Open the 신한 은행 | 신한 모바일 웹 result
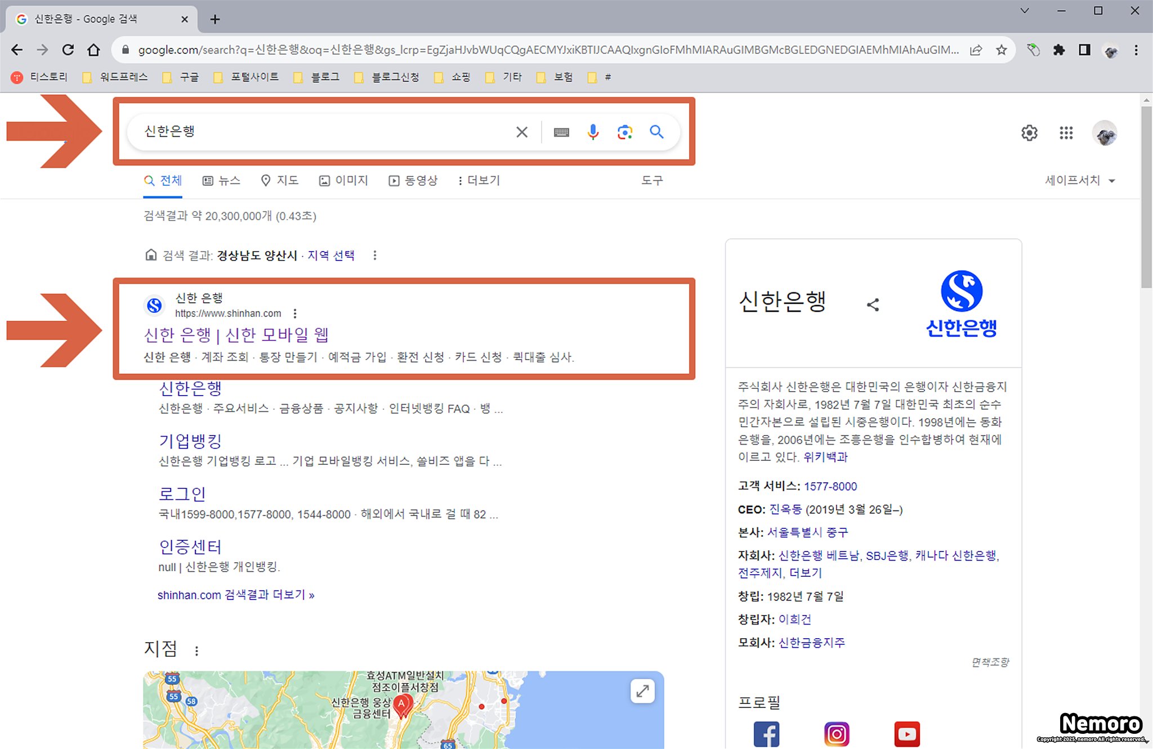1153x749 pixels. (x=236, y=335)
